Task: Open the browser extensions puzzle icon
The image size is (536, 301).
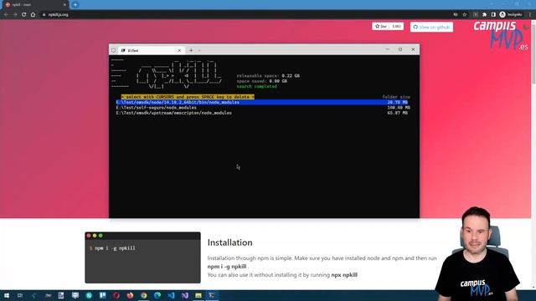Action: tap(484, 15)
